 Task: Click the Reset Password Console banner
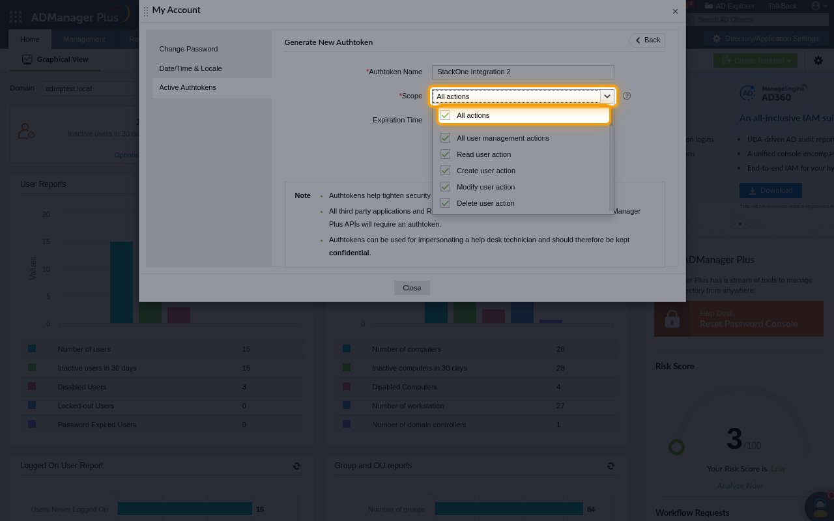click(x=739, y=319)
